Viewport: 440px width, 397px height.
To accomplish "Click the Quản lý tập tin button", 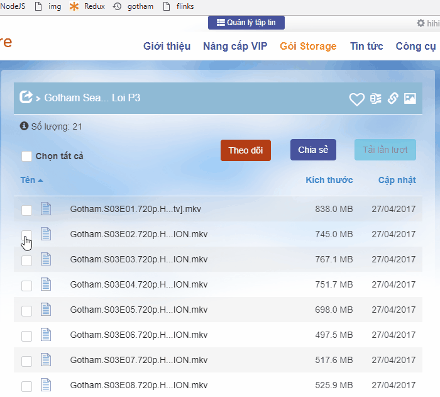I will coord(246,23).
